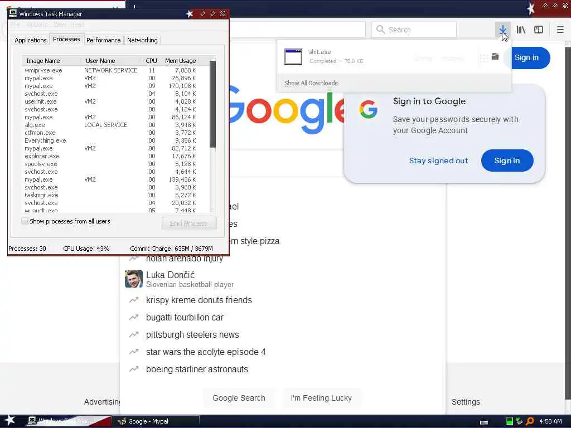
Task: Choose boeing starliner astronauts suggestion
Action: (x=197, y=369)
